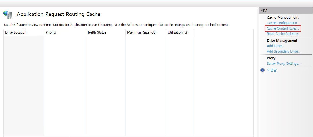Click the Application Request Routing Cache title
Viewport: 313px width, 137px height.
point(59,14)
